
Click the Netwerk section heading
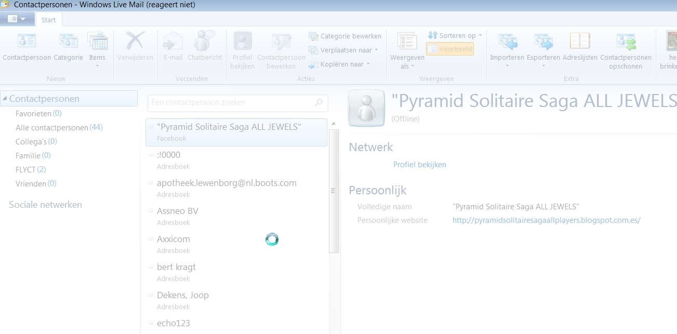371,148
